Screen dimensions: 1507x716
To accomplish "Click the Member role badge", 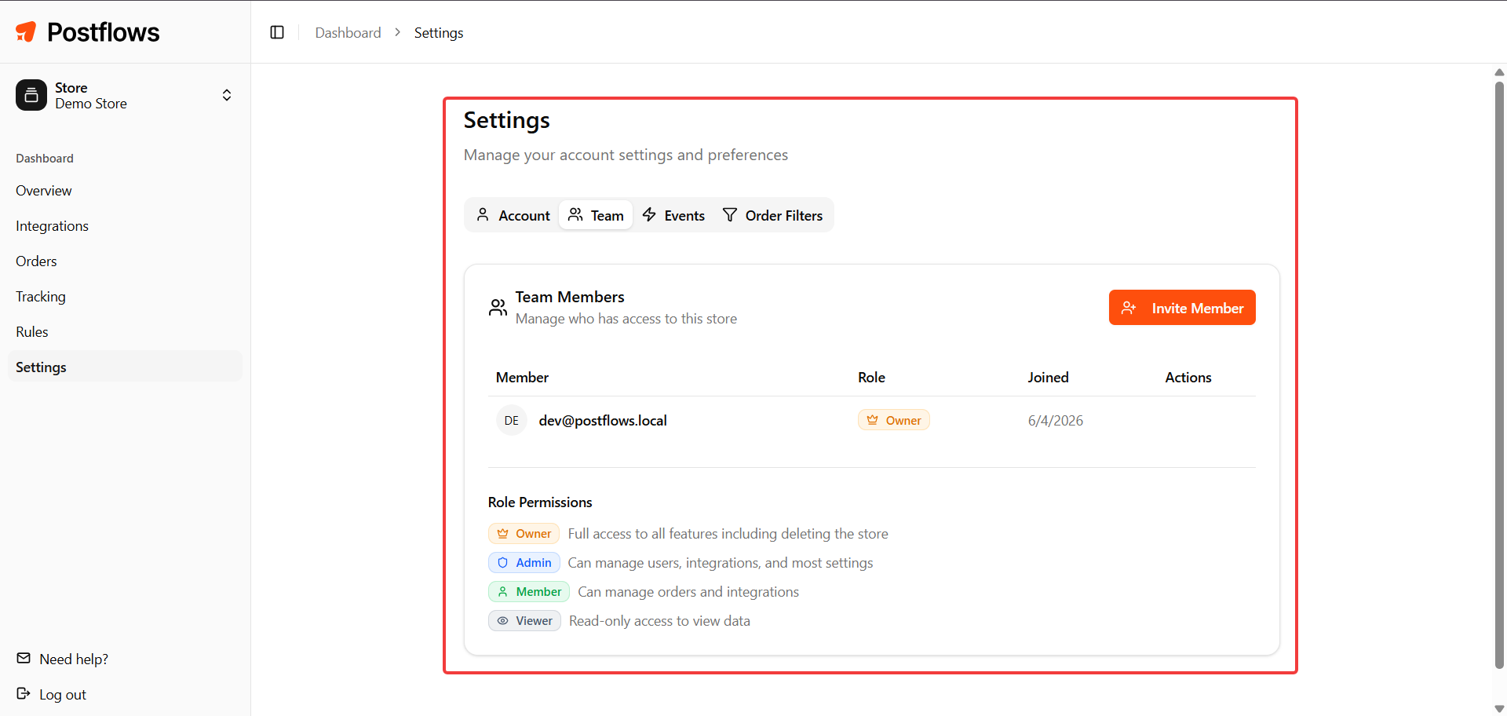I will pyautogui.click(x=529, y=592).
